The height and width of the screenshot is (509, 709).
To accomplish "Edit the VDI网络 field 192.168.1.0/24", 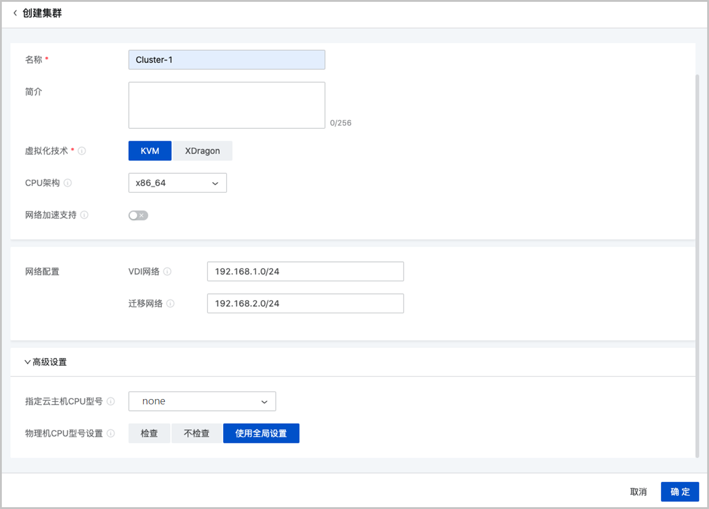I will click(305, 272).
